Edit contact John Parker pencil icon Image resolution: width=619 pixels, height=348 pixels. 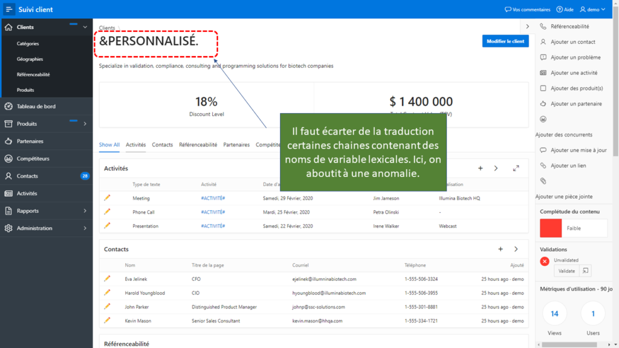tap(107, 306)
